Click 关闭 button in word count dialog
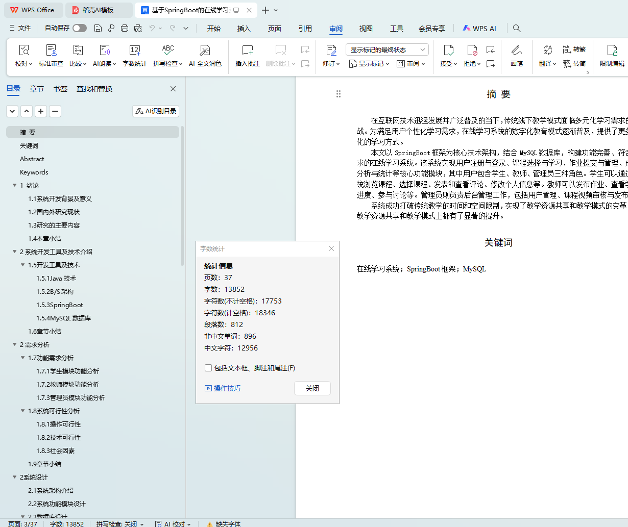This screenshot has width=628, height=527. pyautogui.click(x=312, y=388)
